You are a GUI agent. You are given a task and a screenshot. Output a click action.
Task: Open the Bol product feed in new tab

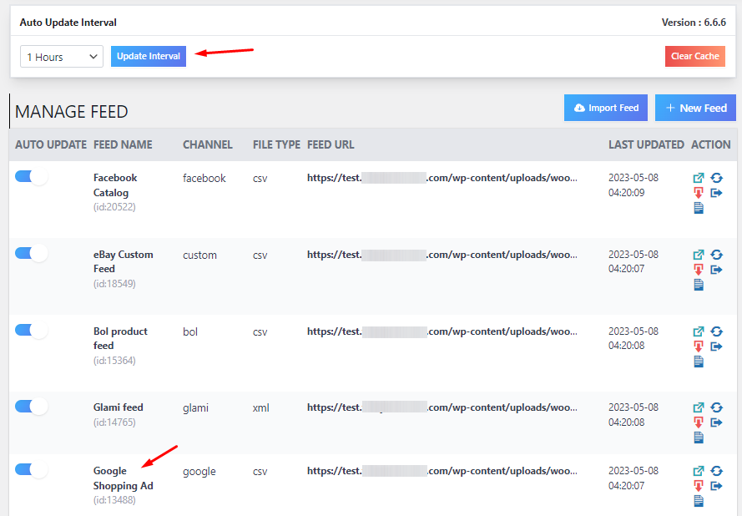point(699,331)
